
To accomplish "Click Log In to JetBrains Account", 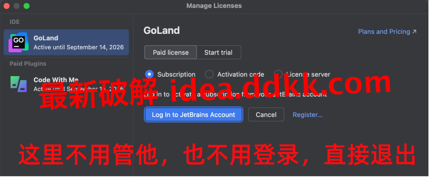I will tap(193, 115).
